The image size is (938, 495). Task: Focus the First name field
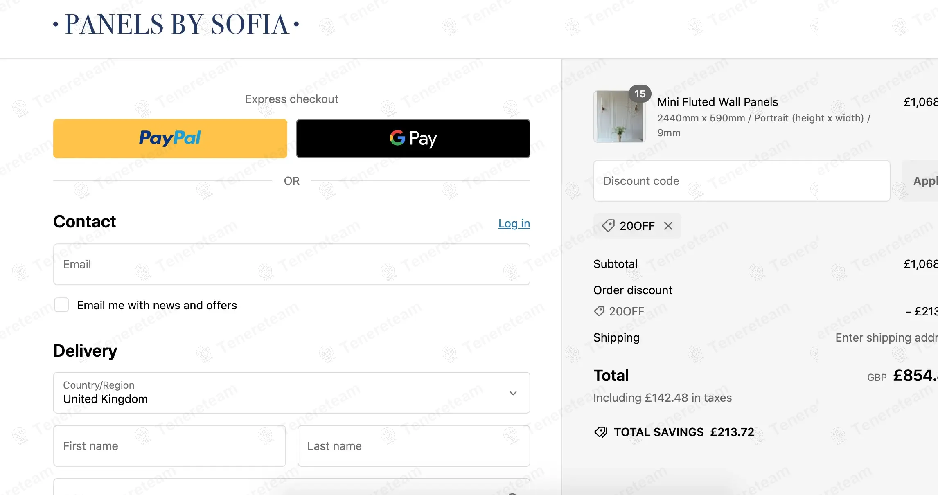click(169, 446)
